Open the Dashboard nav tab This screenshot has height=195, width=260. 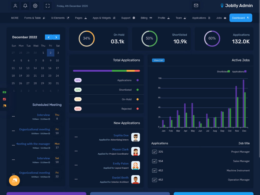241,18
